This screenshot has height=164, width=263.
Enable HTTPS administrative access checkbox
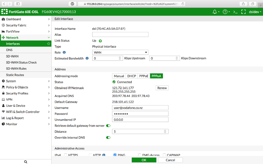[x=66, y=155]
